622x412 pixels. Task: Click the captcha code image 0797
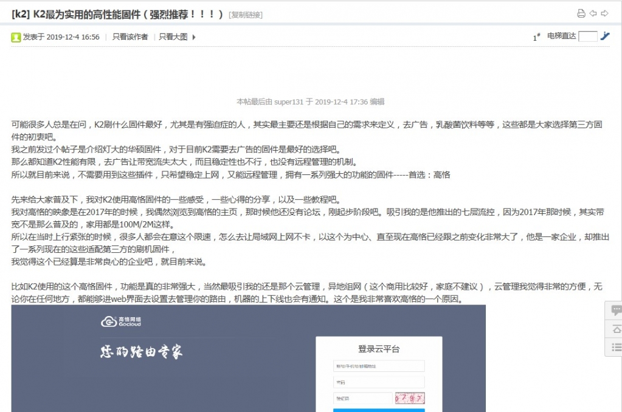pyautogui.click(x=409, y=399)
